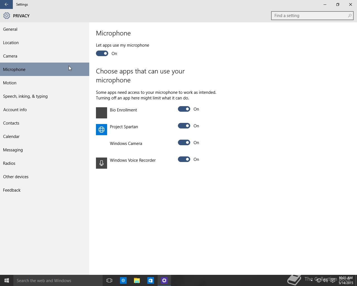Open File Explorer from the taskbar
Viewport: 357px width, 286px height.
tap(137, 280)
